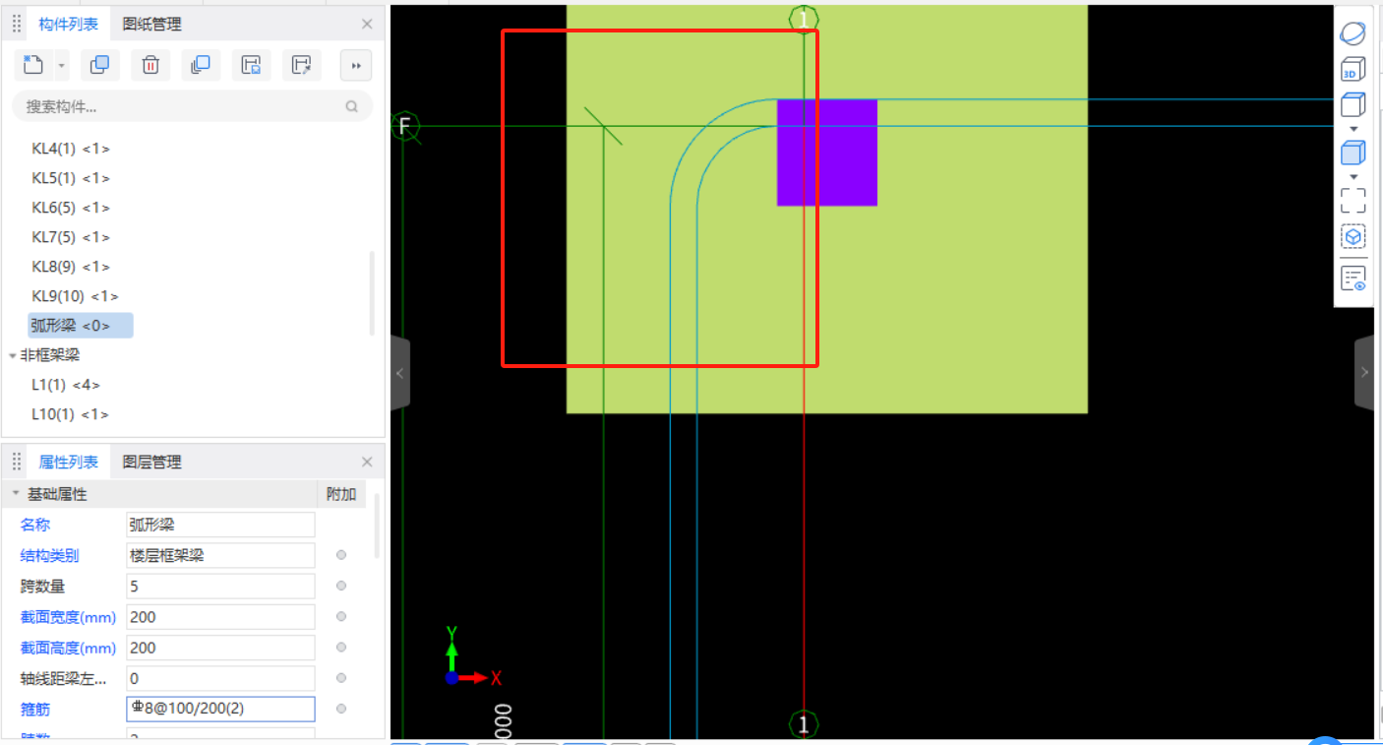The width and height of the screenshot is (1383, 745).
Task: Select KL7(5) in the component list
Action: pyautogui.click(x=71, y=237)
